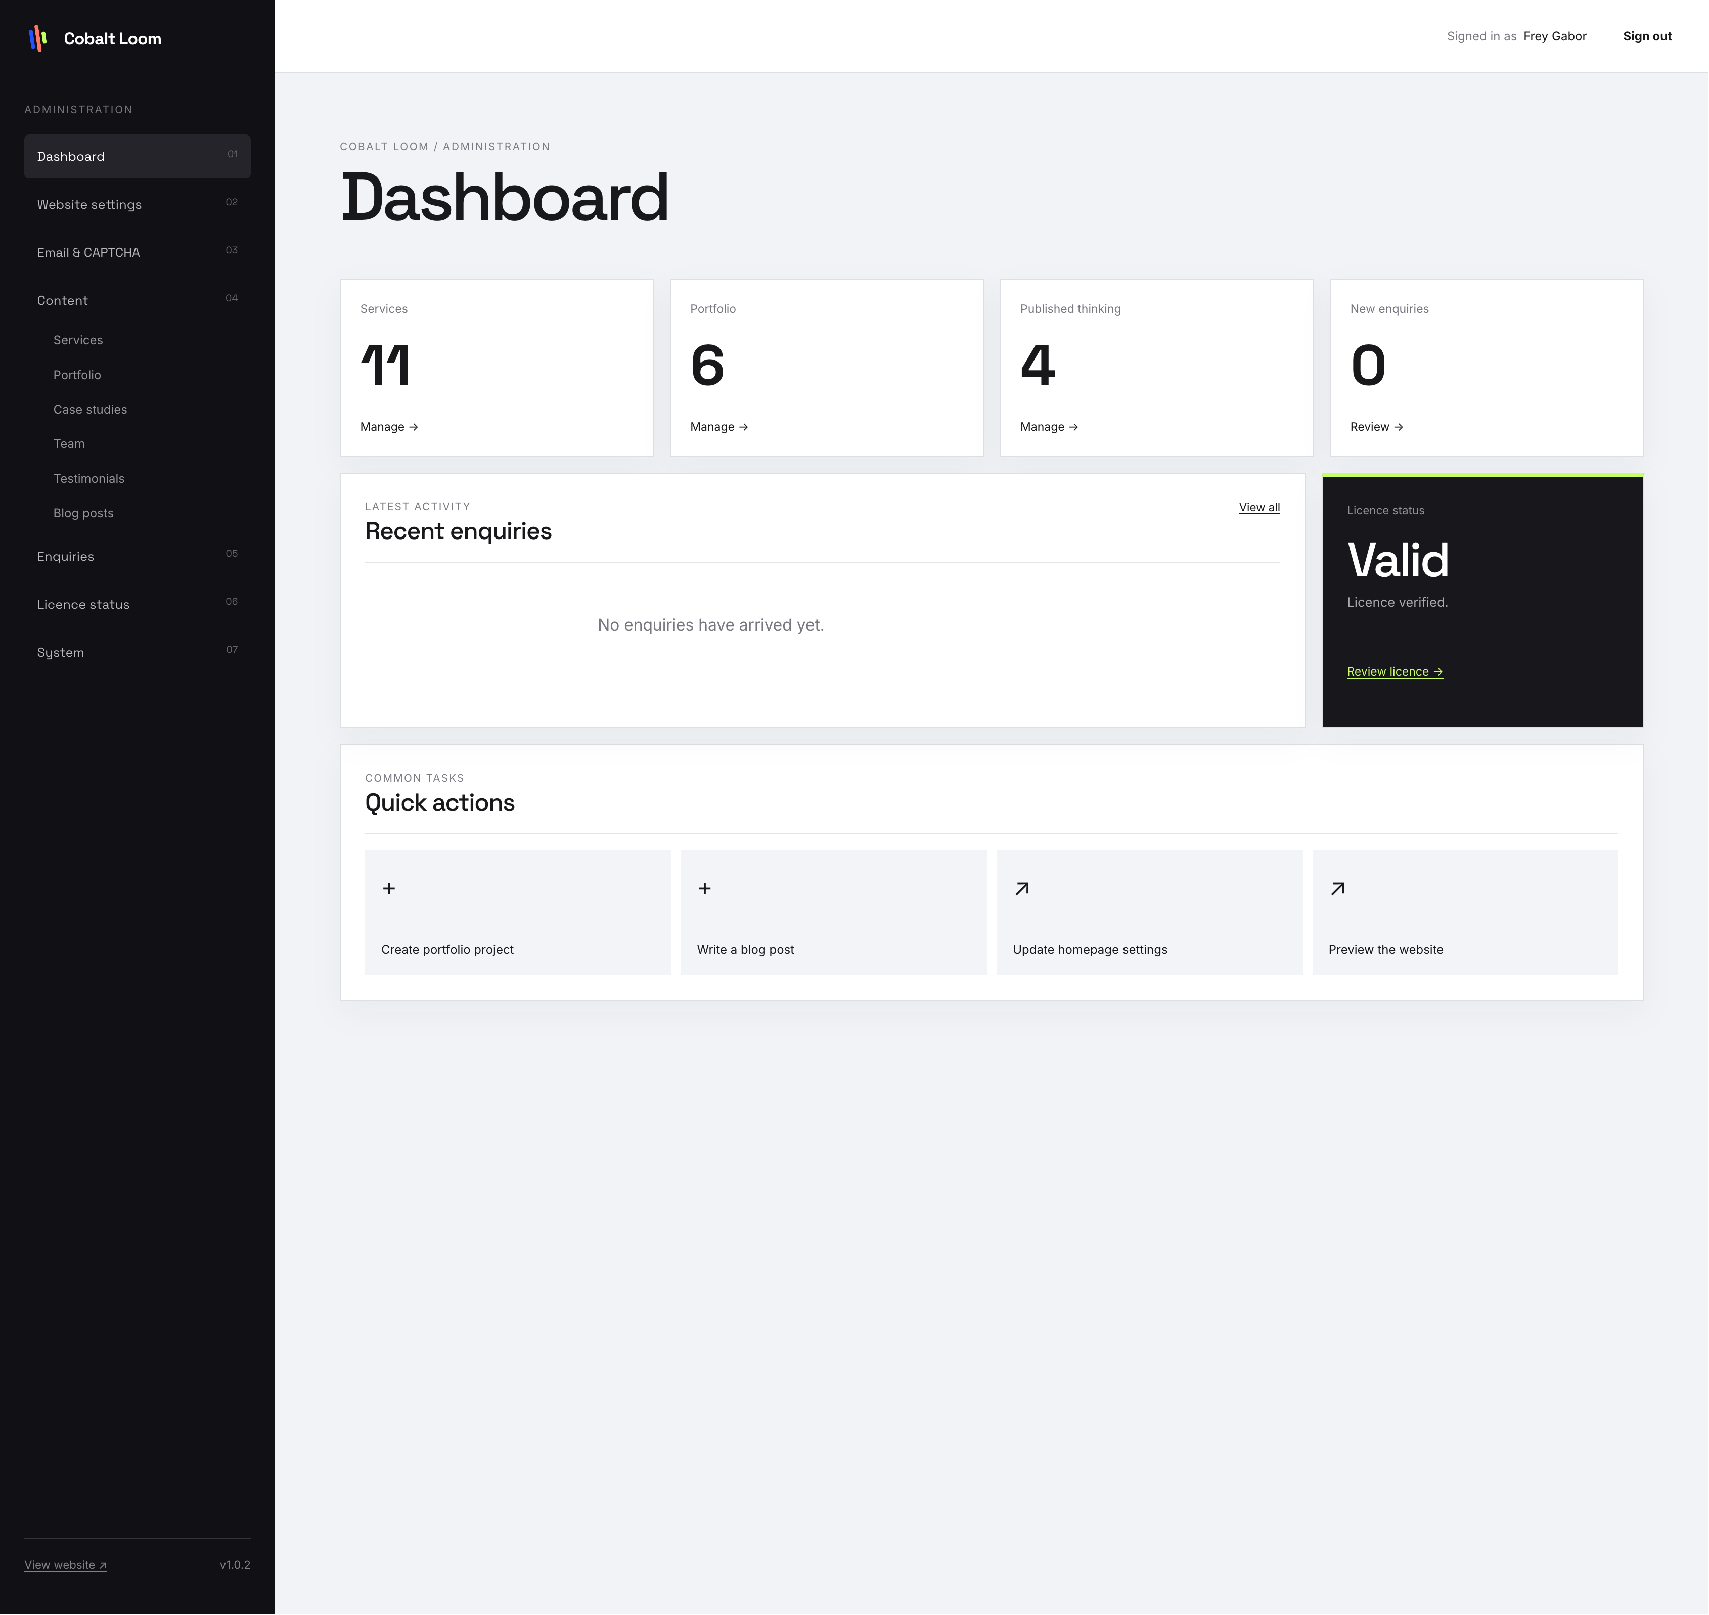Click the arrow icon for Preview the website
Viewport: 1709px width, 1615px height.
(x=1337, y=888)
